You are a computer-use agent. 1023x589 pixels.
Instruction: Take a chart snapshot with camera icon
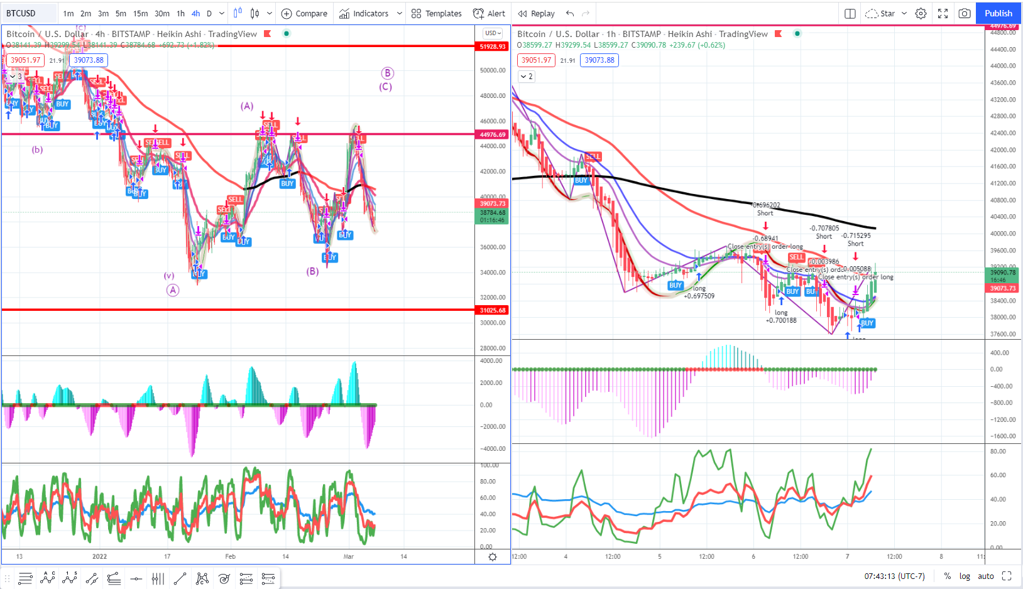pos(965,13)
